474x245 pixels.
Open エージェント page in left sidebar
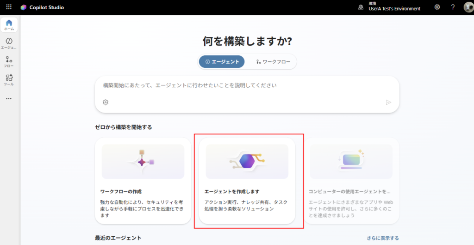[x=9, y=43]
